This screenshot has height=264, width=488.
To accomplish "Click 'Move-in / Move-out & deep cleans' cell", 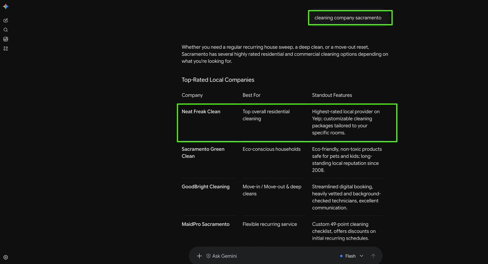I will tap(272, 190).
